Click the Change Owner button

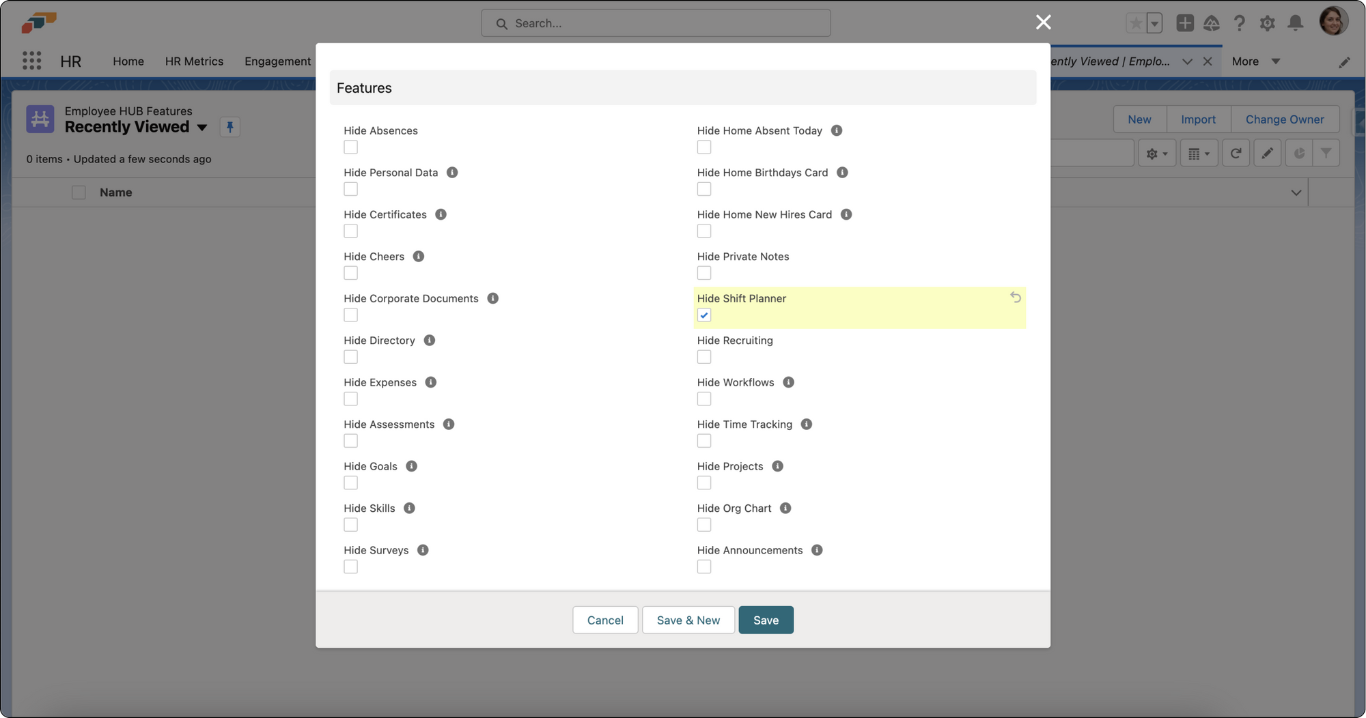(x=1285, y=119)
